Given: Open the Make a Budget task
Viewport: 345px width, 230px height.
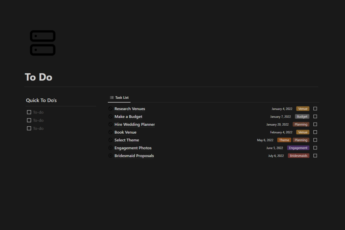Looking at the screenshot, I should point(128,117).
